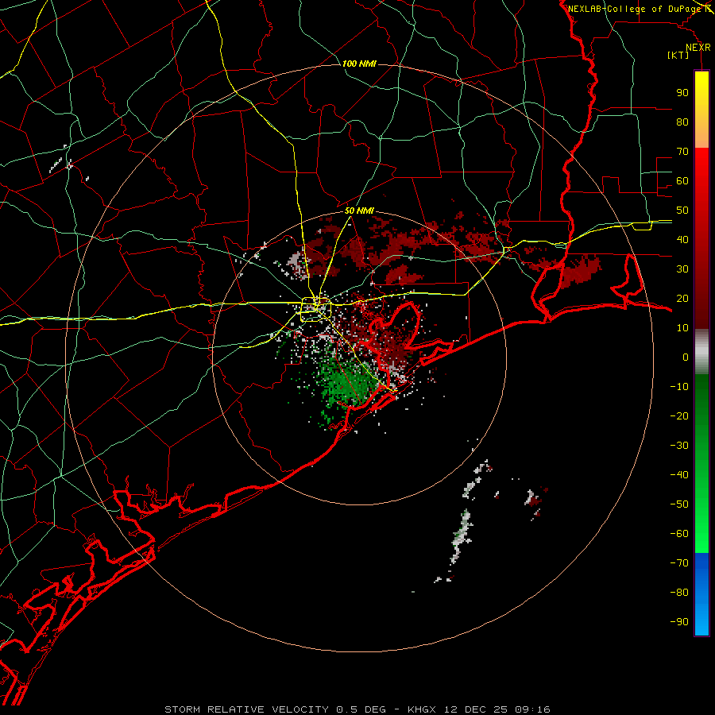
Task: Click the 10 value on velocity scale
Action: tap(682, 328)
